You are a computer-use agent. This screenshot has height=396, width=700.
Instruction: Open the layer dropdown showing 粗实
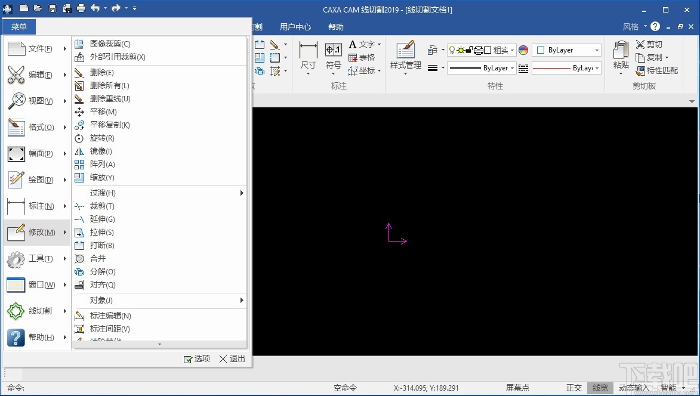482,50
